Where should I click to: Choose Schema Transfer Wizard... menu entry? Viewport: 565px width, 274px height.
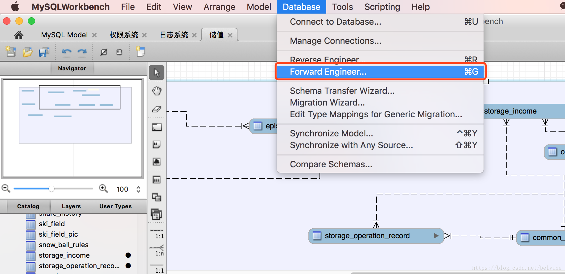[x=380, y=91]
